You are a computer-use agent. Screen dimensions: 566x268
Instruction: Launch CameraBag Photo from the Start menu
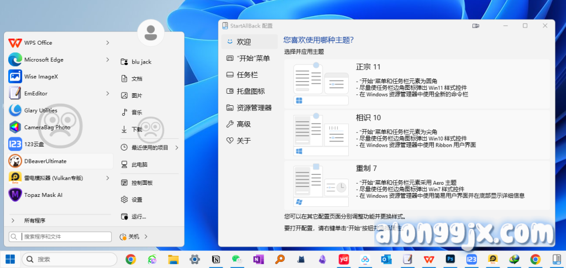click(60, 127)
